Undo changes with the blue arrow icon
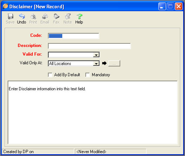This screenshot has height=156, width=185. (x=22, y=16)
